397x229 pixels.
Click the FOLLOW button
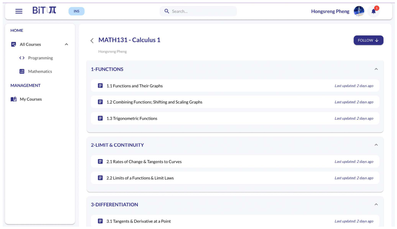pyautogui.click(x=368, y=40)
